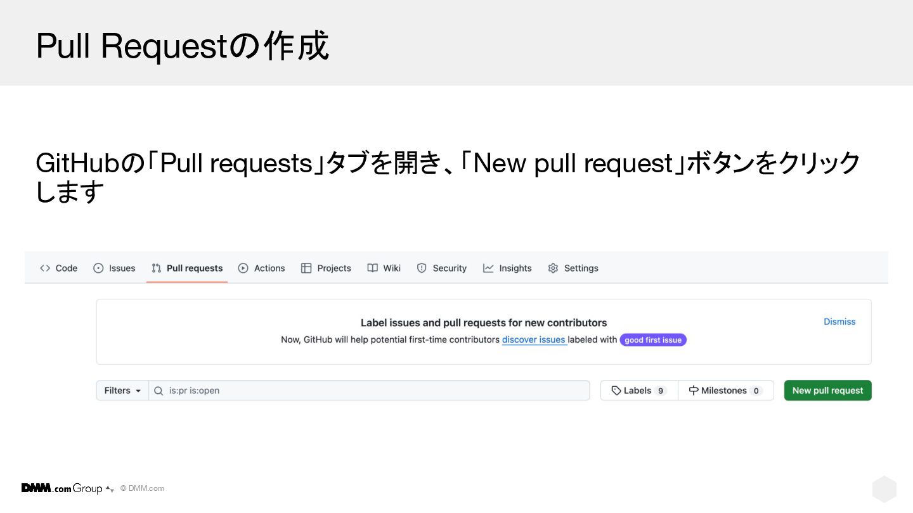This screenshot has height=513, width=913.
Task: Follow the discover issues link
Action: coord(533,339)
